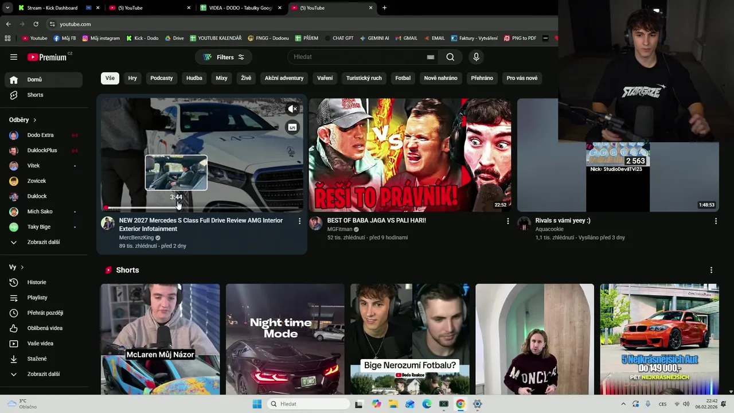Open Dodo Extra channel subscription
Viewport: 734px width, 413px height.
pos(44,135)
